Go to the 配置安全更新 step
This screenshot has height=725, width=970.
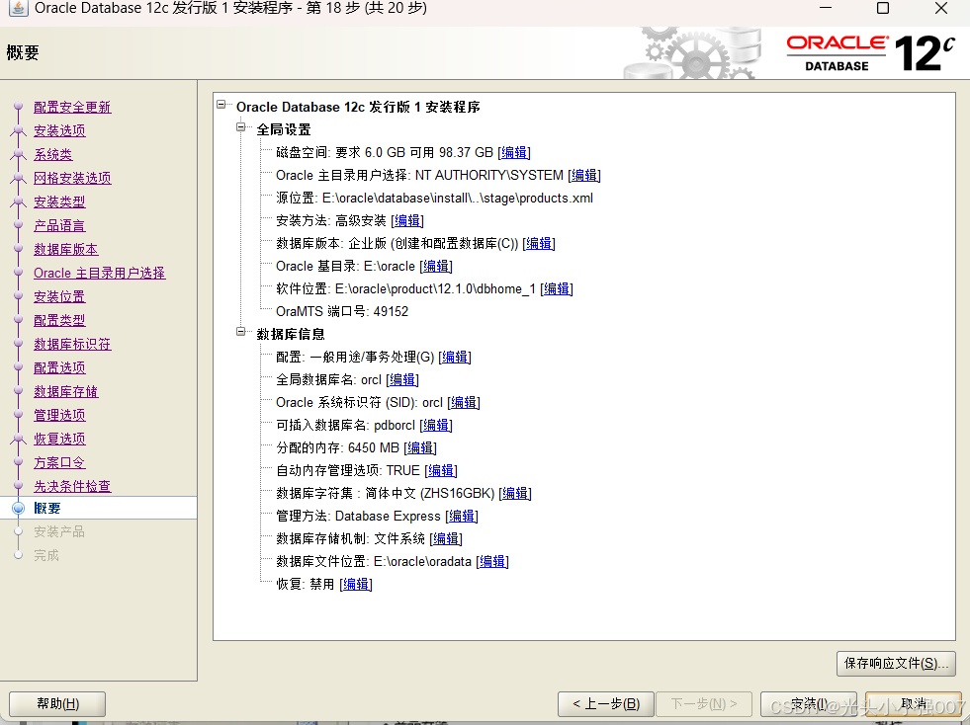click(x=72, y=107)
